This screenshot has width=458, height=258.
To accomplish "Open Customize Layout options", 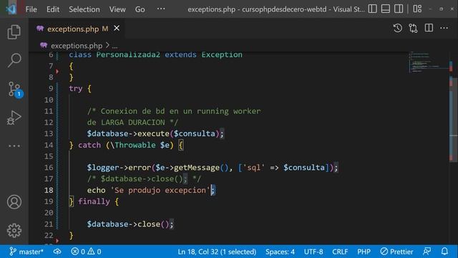I will 417,9.
